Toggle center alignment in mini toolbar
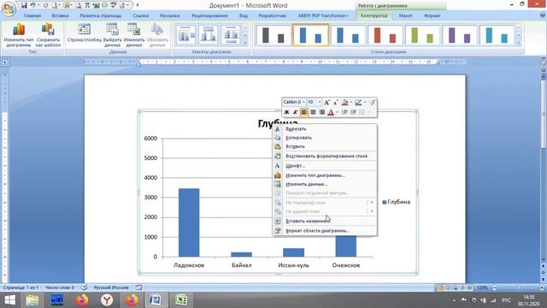The height and width of the screenshot is (308, 547). tap(313, 112)
